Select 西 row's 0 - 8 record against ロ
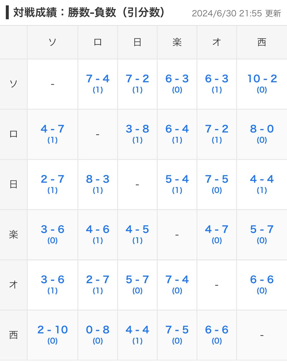287x362 pixels. coord(97,330)
